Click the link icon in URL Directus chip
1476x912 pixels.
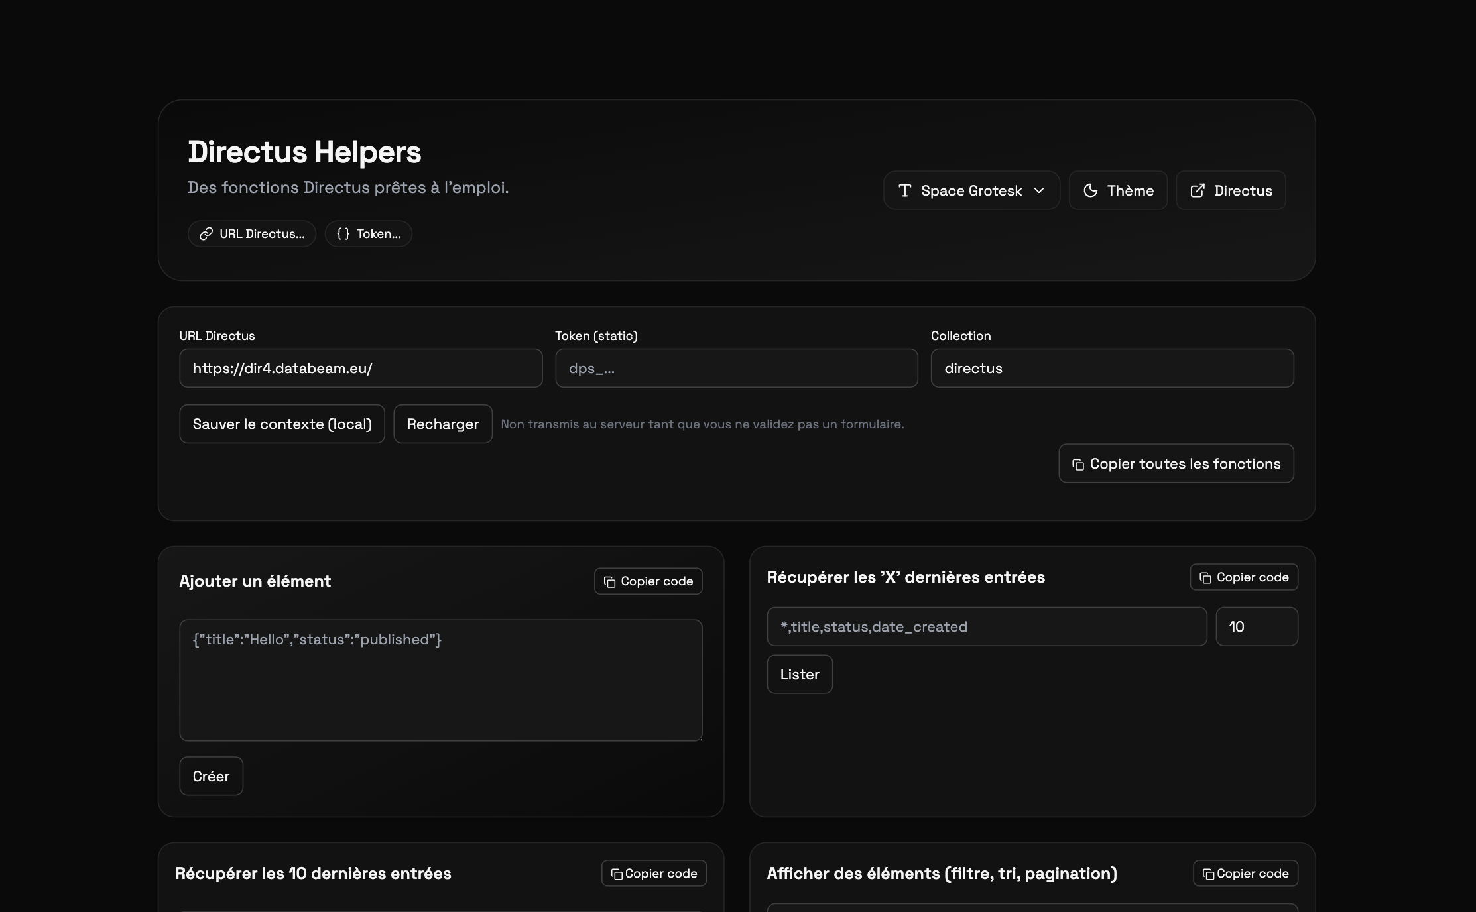pyautogui.click(x=206, y=234)
